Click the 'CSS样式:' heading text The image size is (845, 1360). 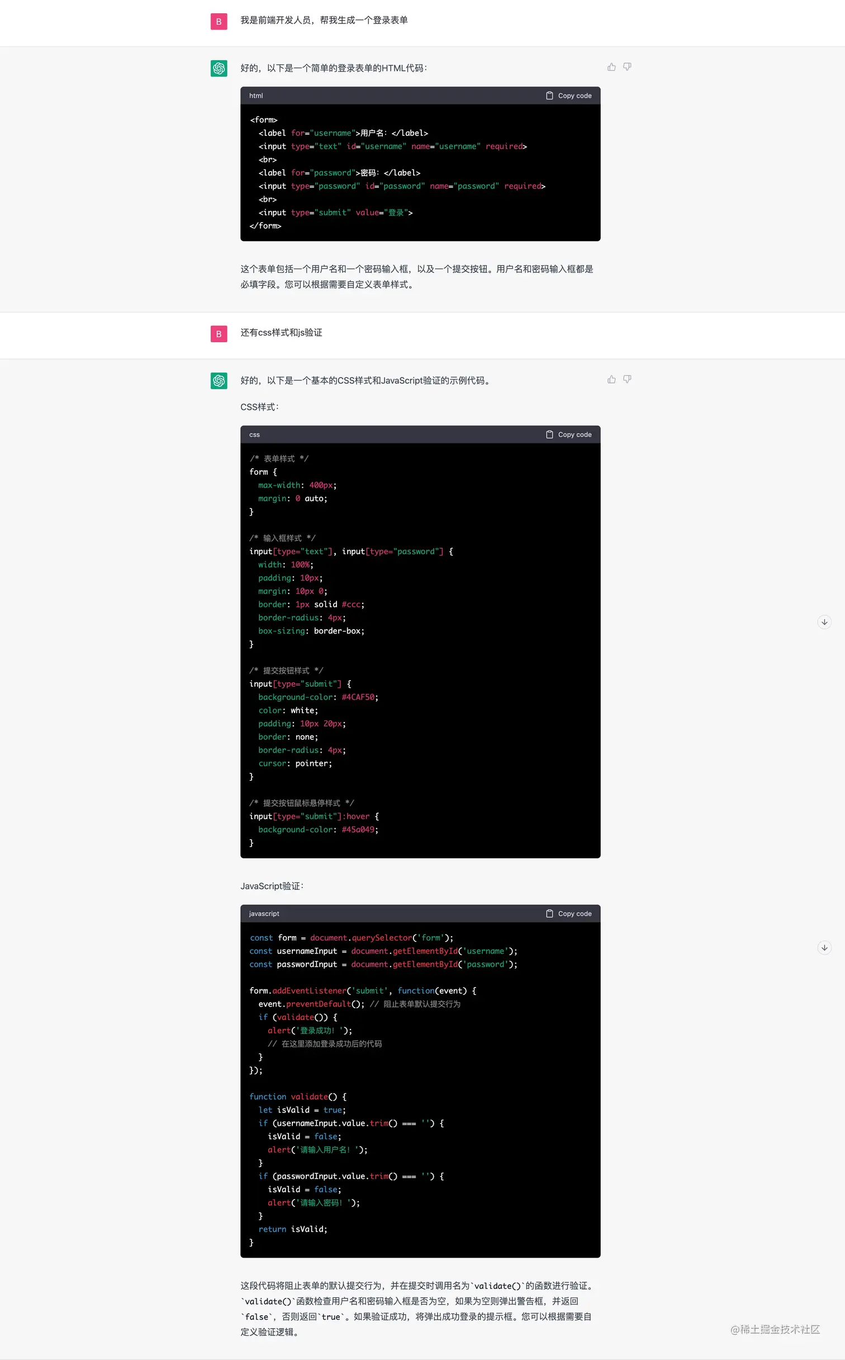click(x=259, y=407)
